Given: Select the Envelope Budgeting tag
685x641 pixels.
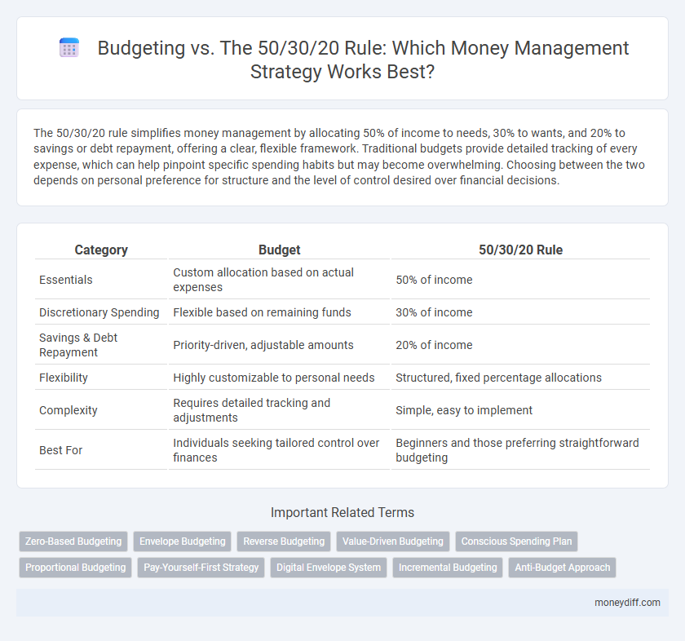Looking at the screenshot, I should (182, 541).
